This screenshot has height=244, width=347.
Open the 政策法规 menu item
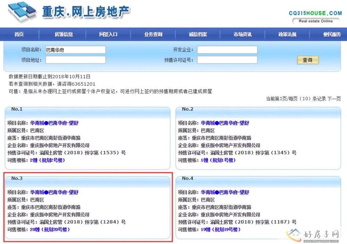pyautogui.click(x=287, y=34)
